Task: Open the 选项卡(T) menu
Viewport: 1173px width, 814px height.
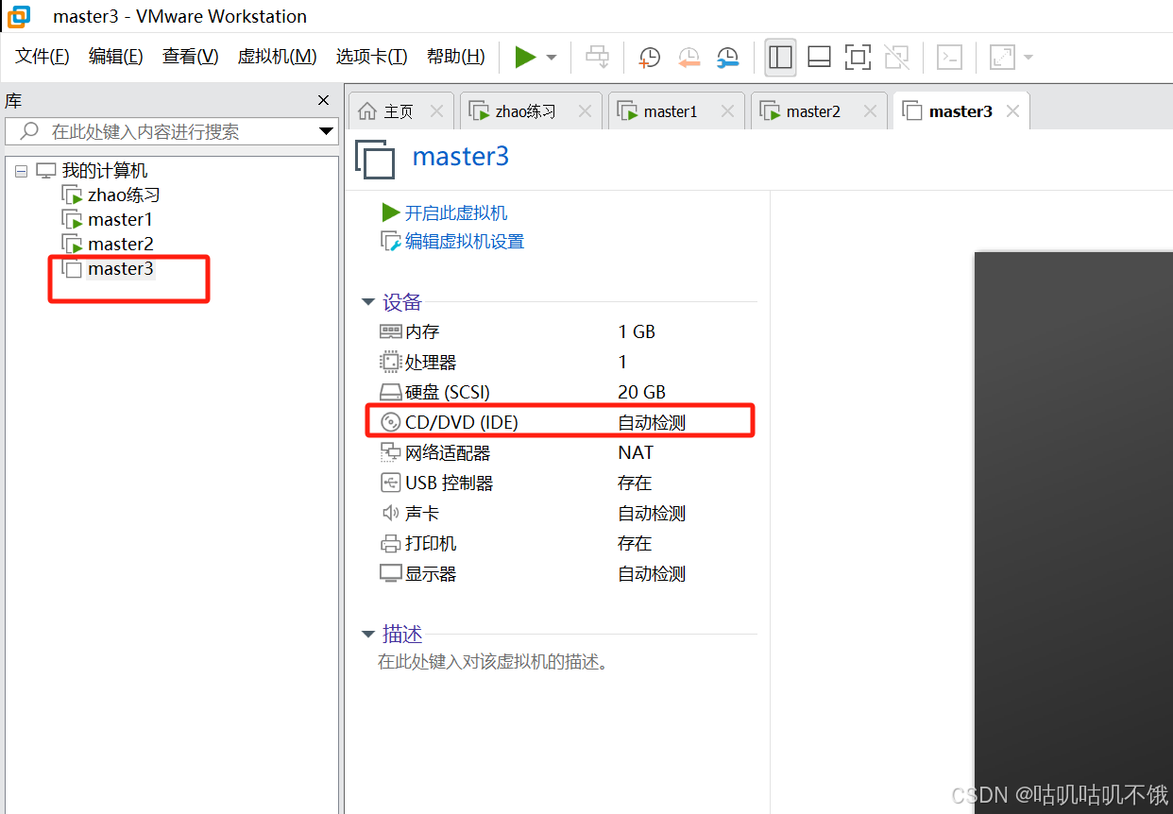Action: click(371, 57)
